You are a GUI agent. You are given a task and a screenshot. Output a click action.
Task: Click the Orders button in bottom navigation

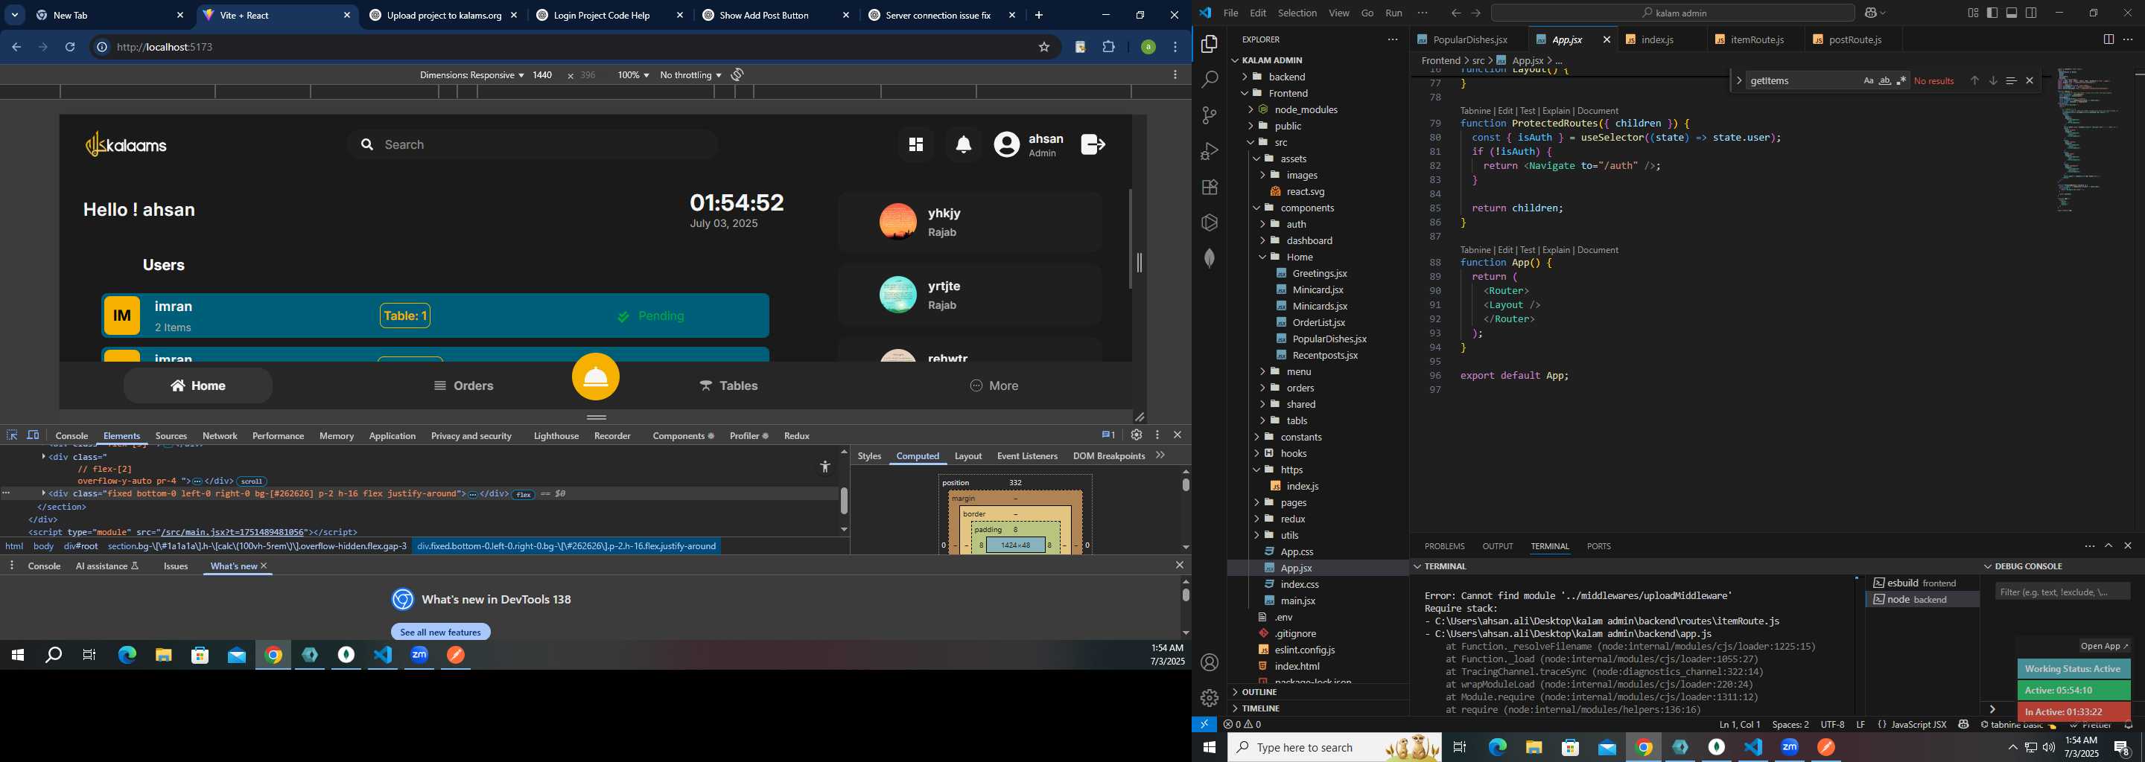pos(464,386)
